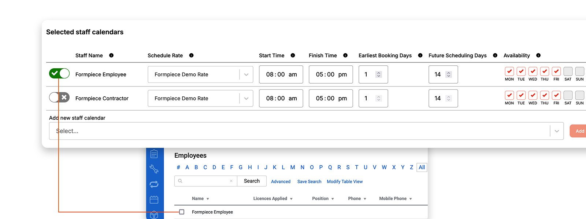
Task: Select the All alphabet filter
Action: click(x=422, y=168)
